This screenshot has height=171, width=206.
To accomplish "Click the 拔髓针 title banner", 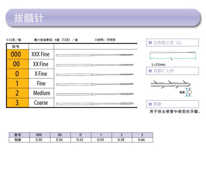I will [103, 18].
